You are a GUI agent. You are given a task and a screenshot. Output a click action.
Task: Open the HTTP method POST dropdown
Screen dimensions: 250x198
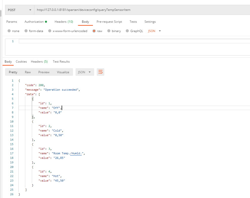[20, 10]
